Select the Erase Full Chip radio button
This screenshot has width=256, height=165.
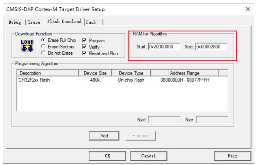[x=43, y=40]
